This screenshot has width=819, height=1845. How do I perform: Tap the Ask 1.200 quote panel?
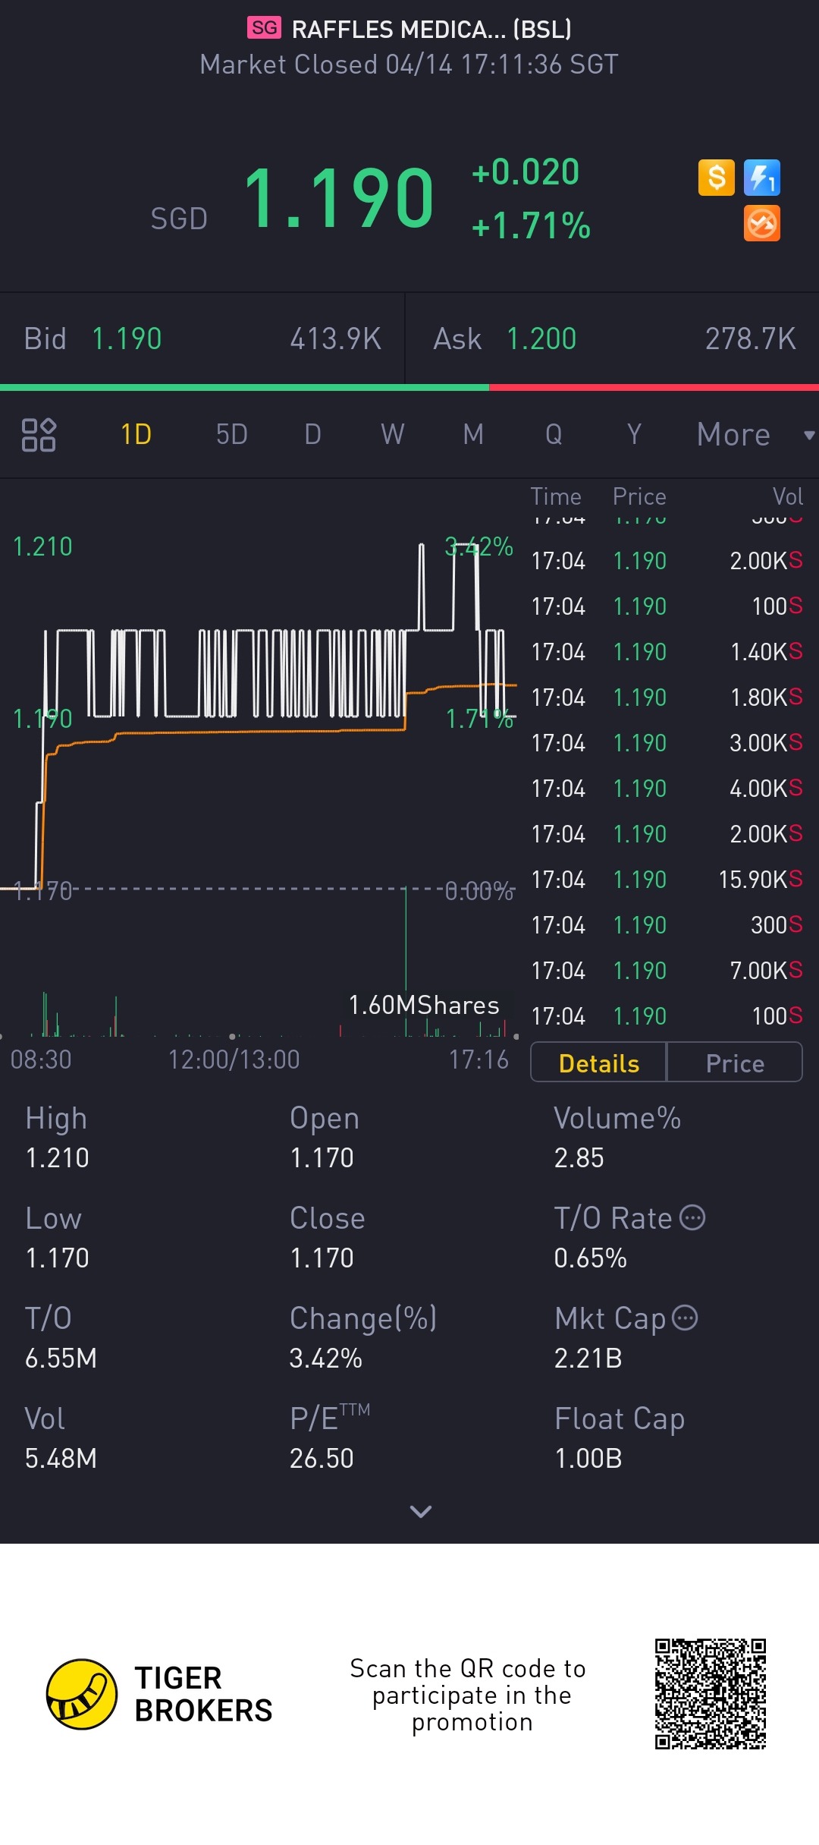coord(613,338)
